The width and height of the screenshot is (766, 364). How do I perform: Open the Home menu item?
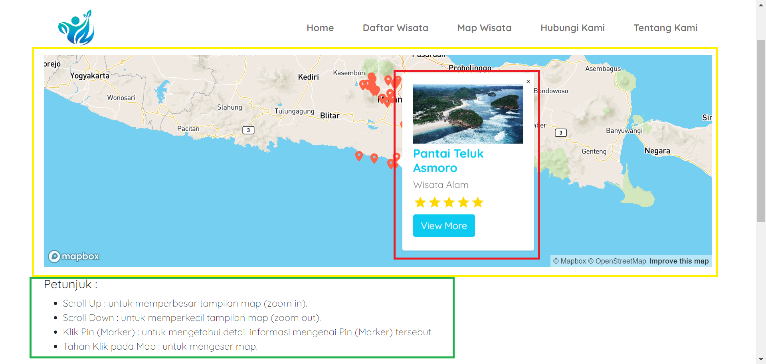tap(320, 28)
